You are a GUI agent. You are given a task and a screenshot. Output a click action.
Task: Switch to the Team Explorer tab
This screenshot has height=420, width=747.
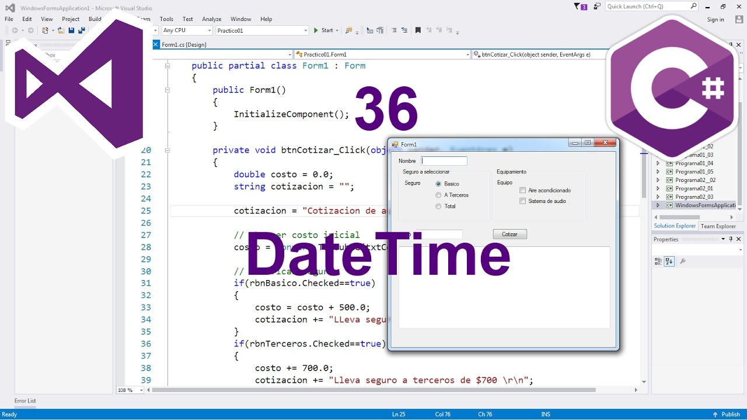pyautogui.click(x=718, y=226)
